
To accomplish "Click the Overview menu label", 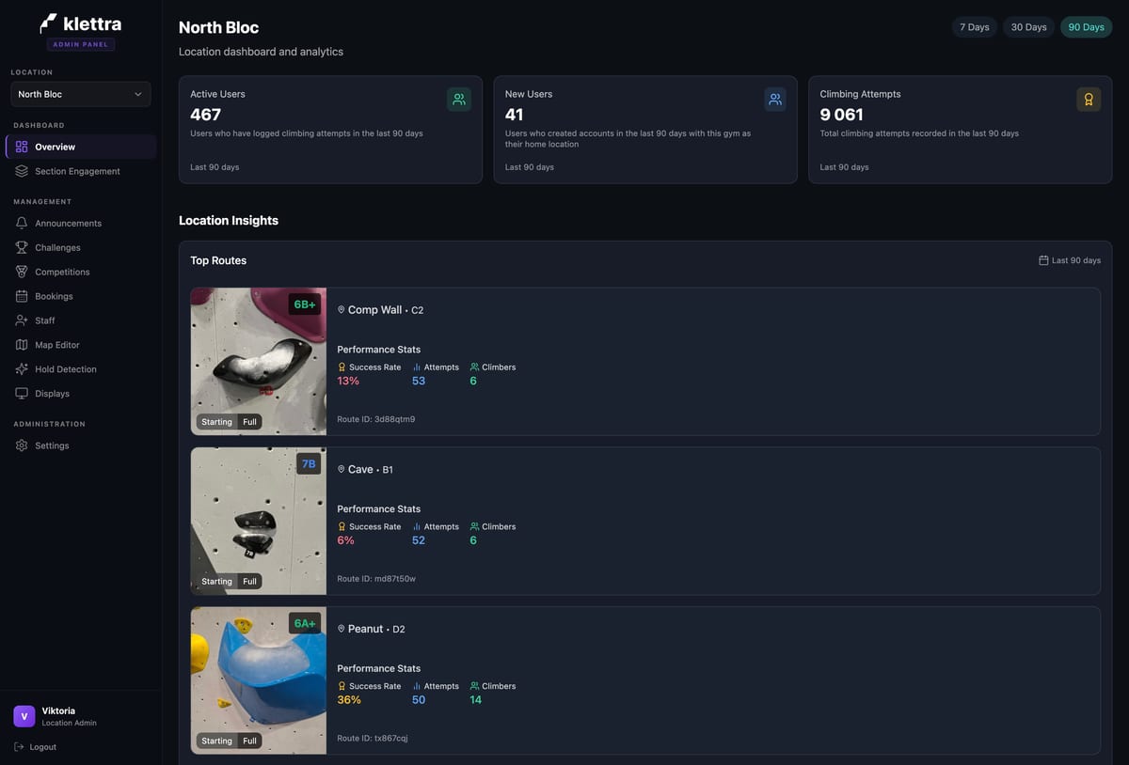I will (x=55, y=147).
